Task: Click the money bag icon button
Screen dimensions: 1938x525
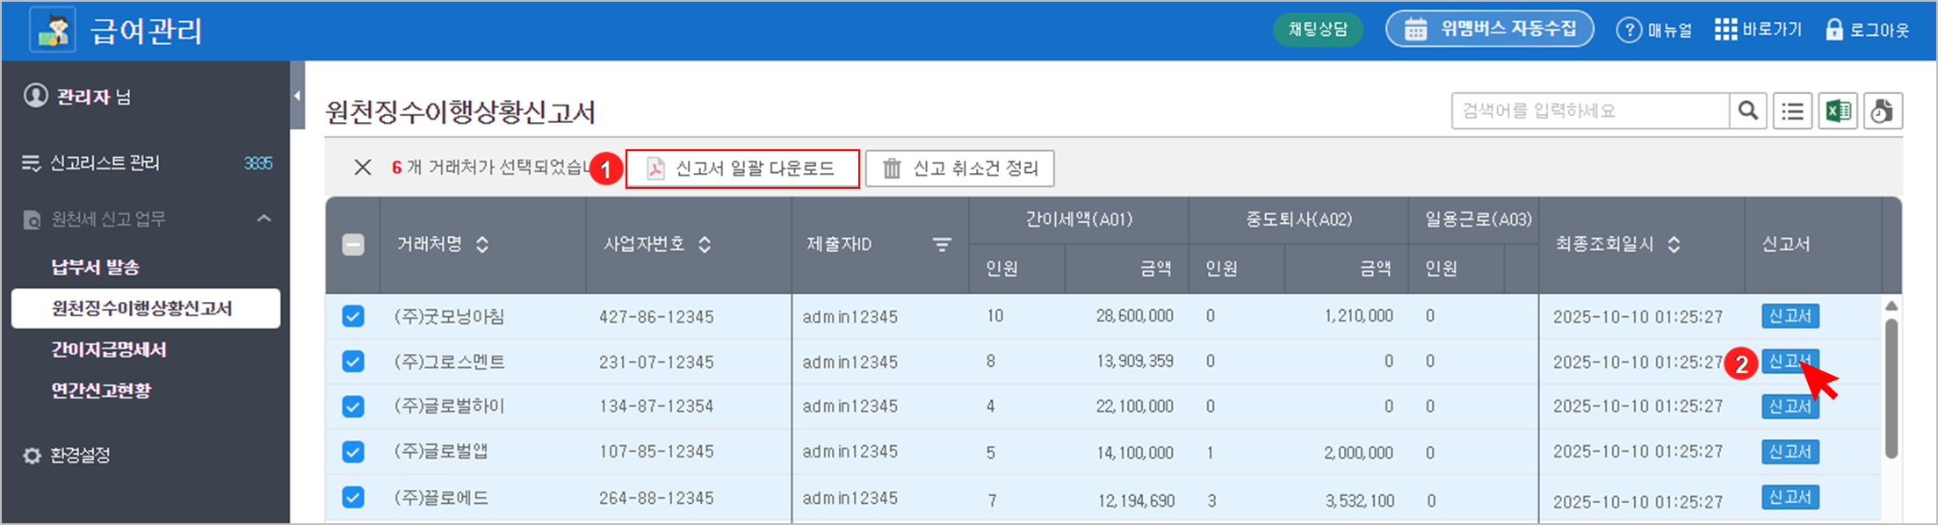Action: tap(1882, 111)
